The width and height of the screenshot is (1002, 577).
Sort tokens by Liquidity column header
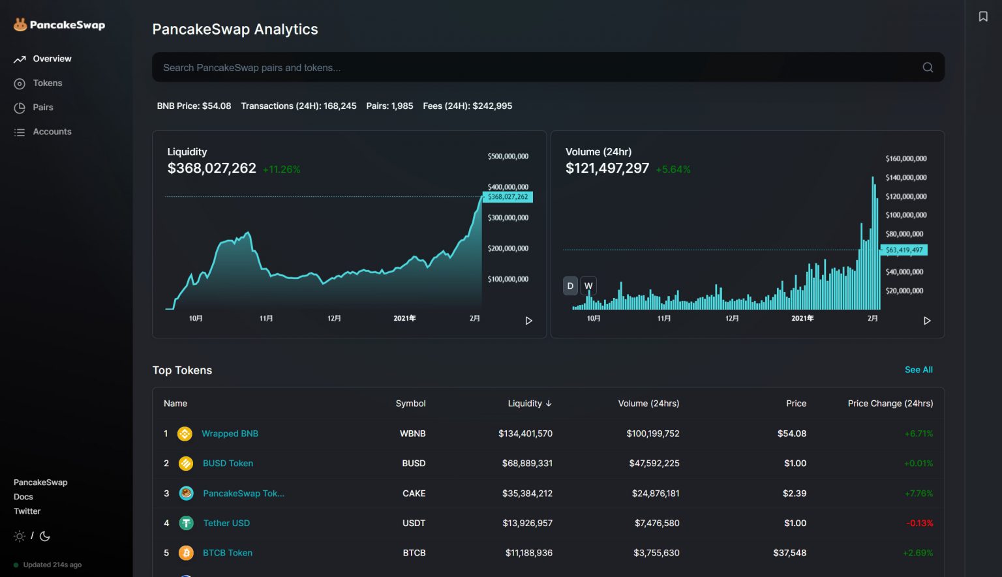click(x=529, y=404)
